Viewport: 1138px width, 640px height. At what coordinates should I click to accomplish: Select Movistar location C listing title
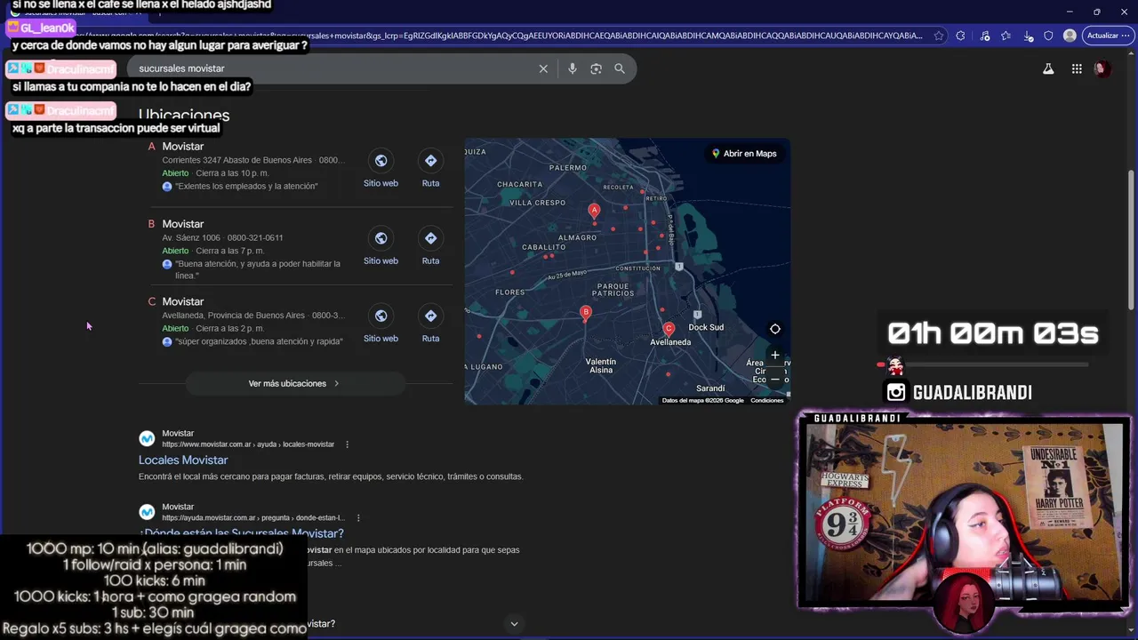pyautogui.click(x=183, y=301)
